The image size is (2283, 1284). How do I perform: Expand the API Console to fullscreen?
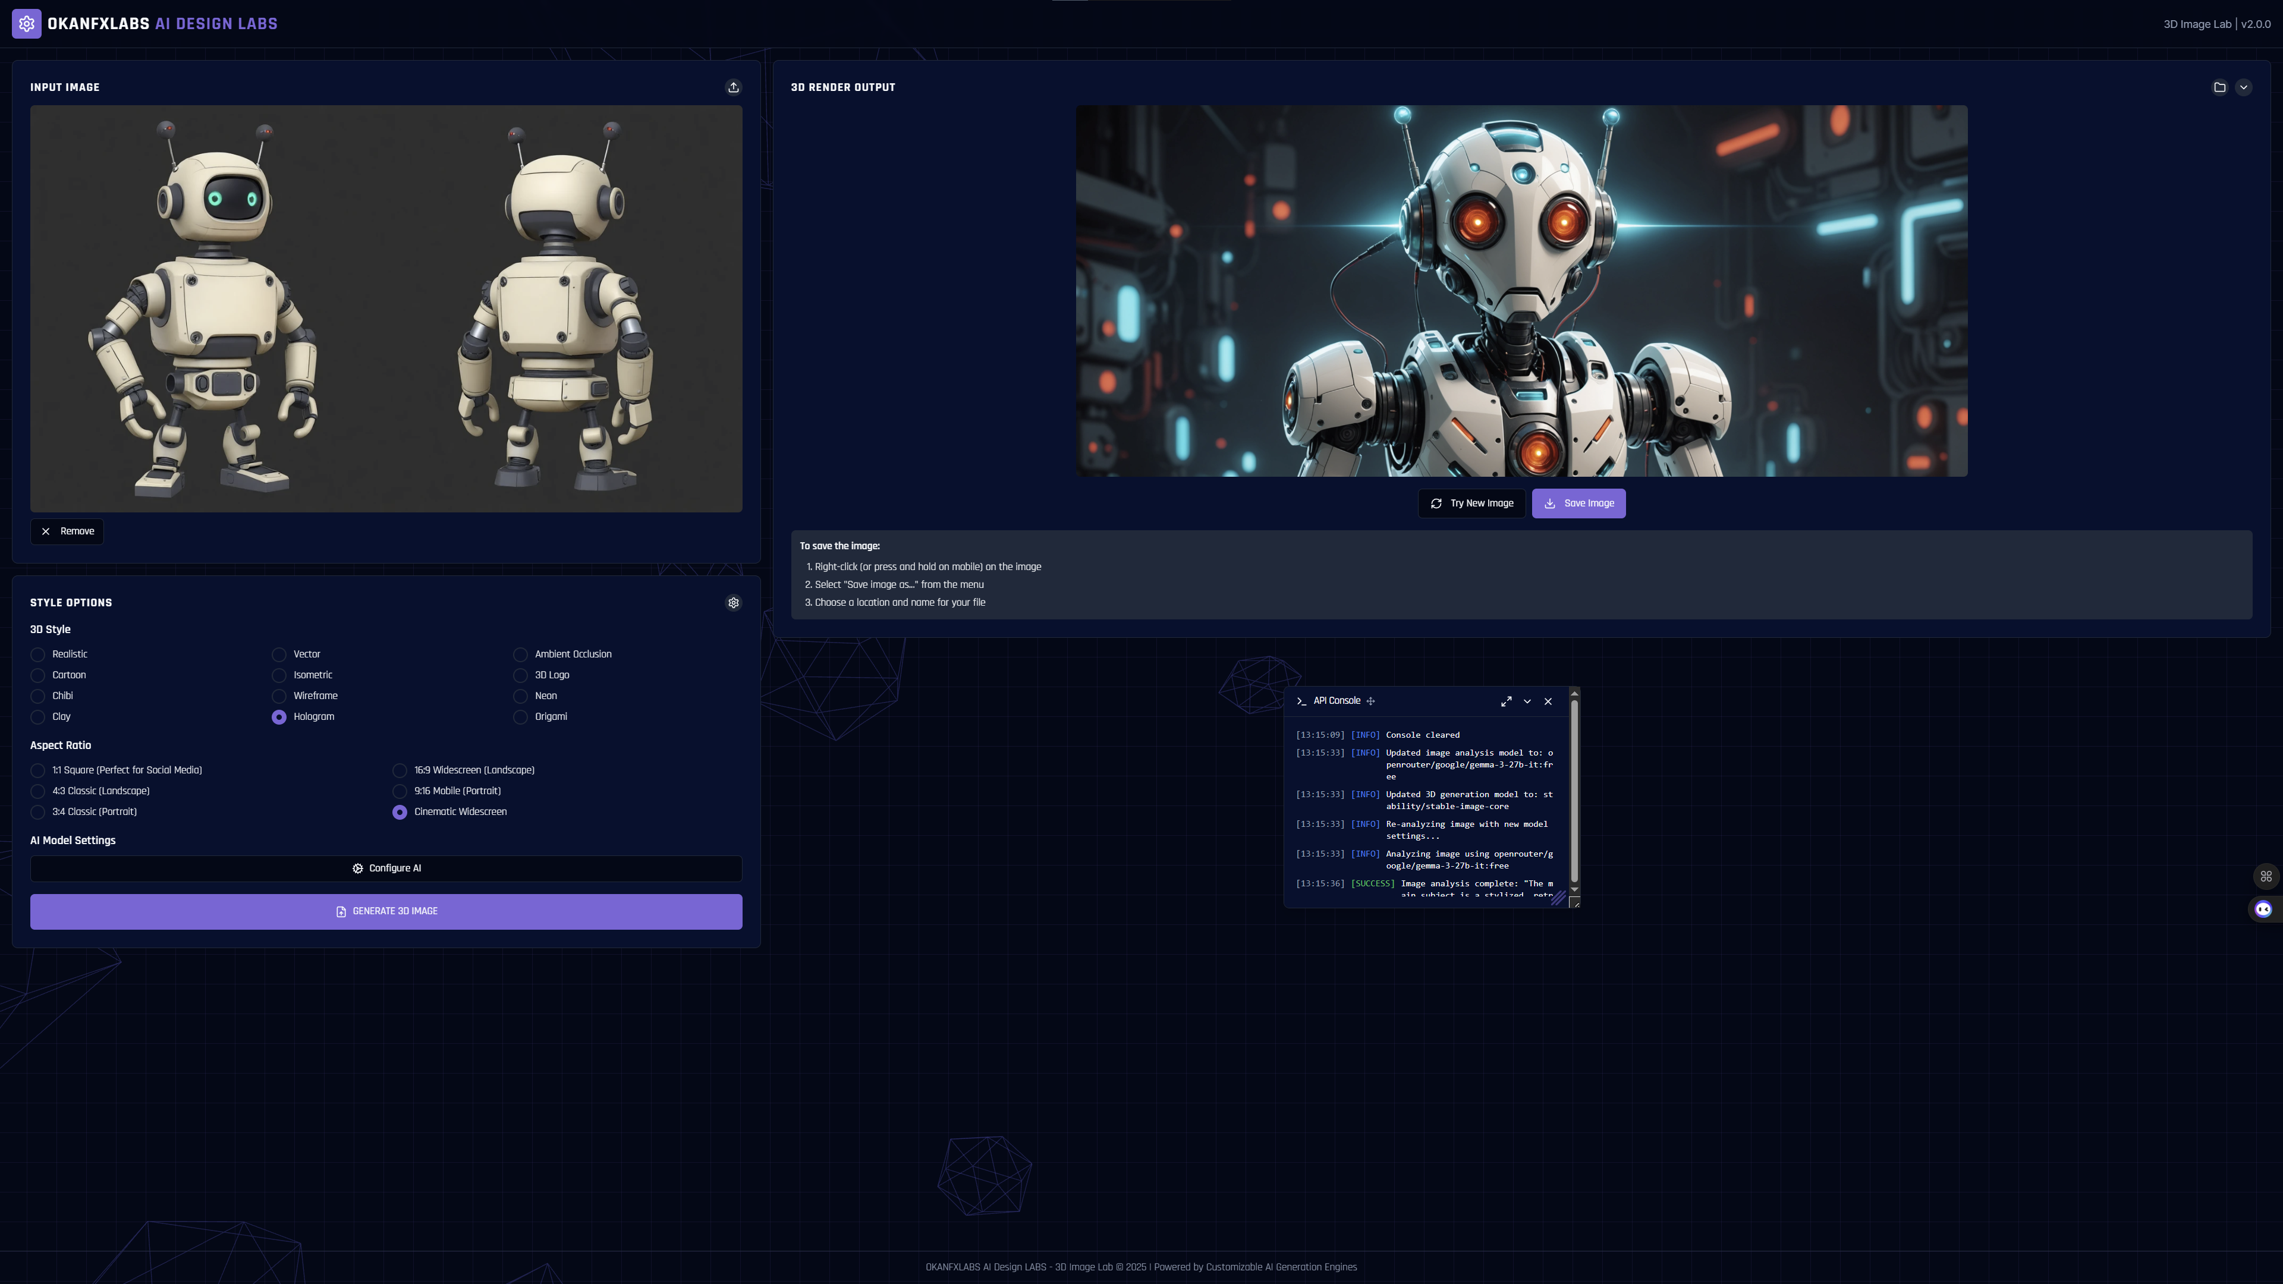[1506, 701]
